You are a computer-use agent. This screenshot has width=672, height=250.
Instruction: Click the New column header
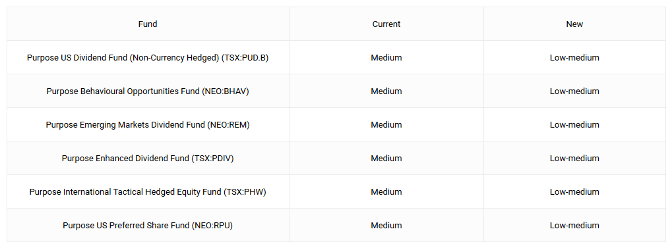(574, 24)
